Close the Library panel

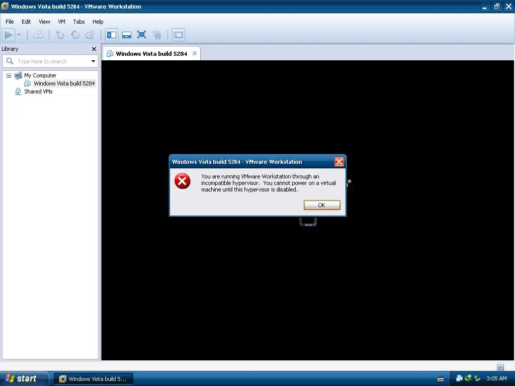(94, 49)
